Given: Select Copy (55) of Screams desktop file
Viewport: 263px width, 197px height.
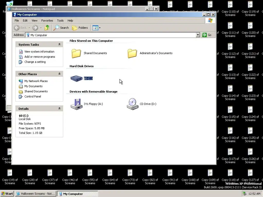Looking at the screenshot, I should (x=90, y=177).
